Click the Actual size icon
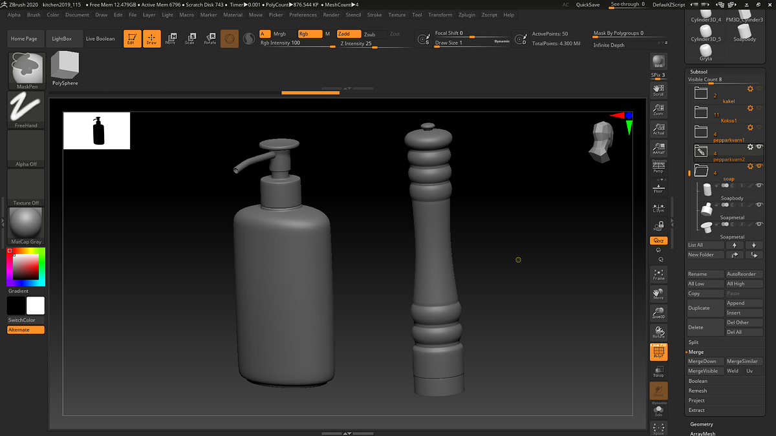 point(658,129)
